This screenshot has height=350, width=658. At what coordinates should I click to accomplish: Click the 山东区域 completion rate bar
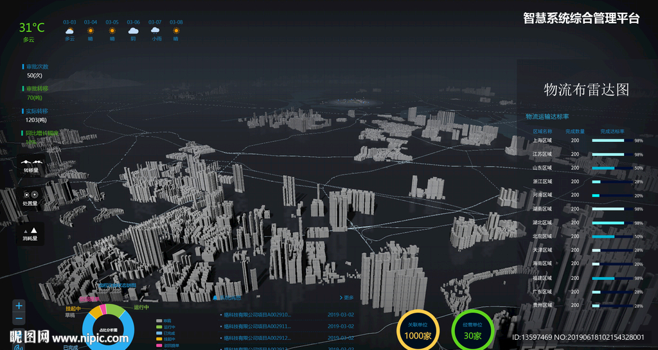[612, 168]
